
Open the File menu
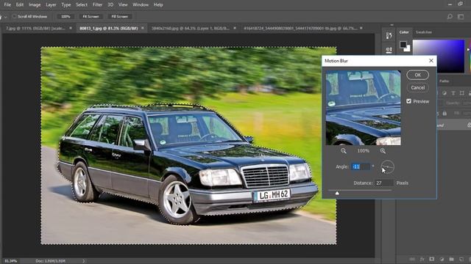tap(7, 5)
